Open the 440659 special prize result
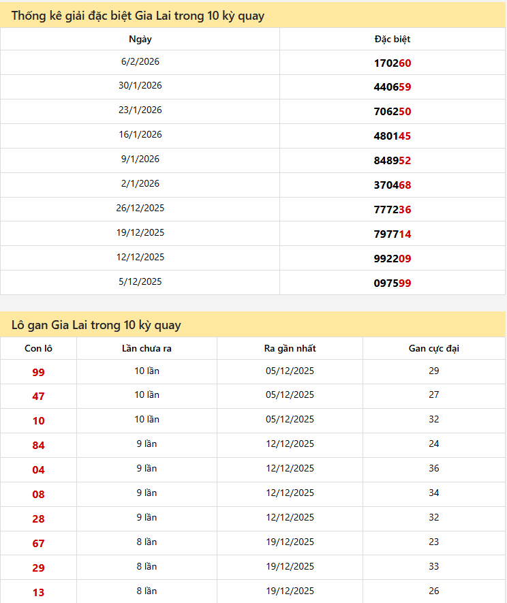 pos(393,87)
